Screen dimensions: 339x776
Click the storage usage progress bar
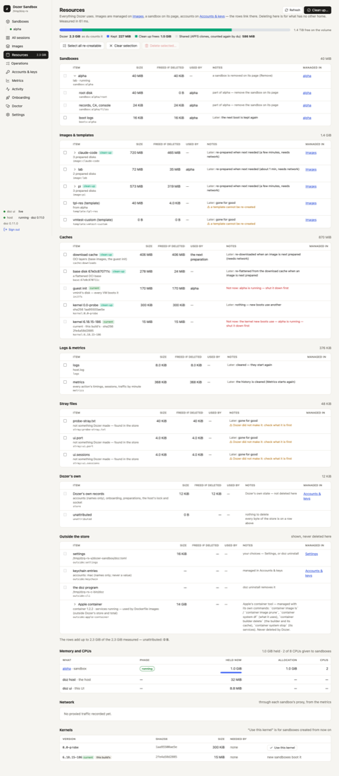click(x=175, y=30)
